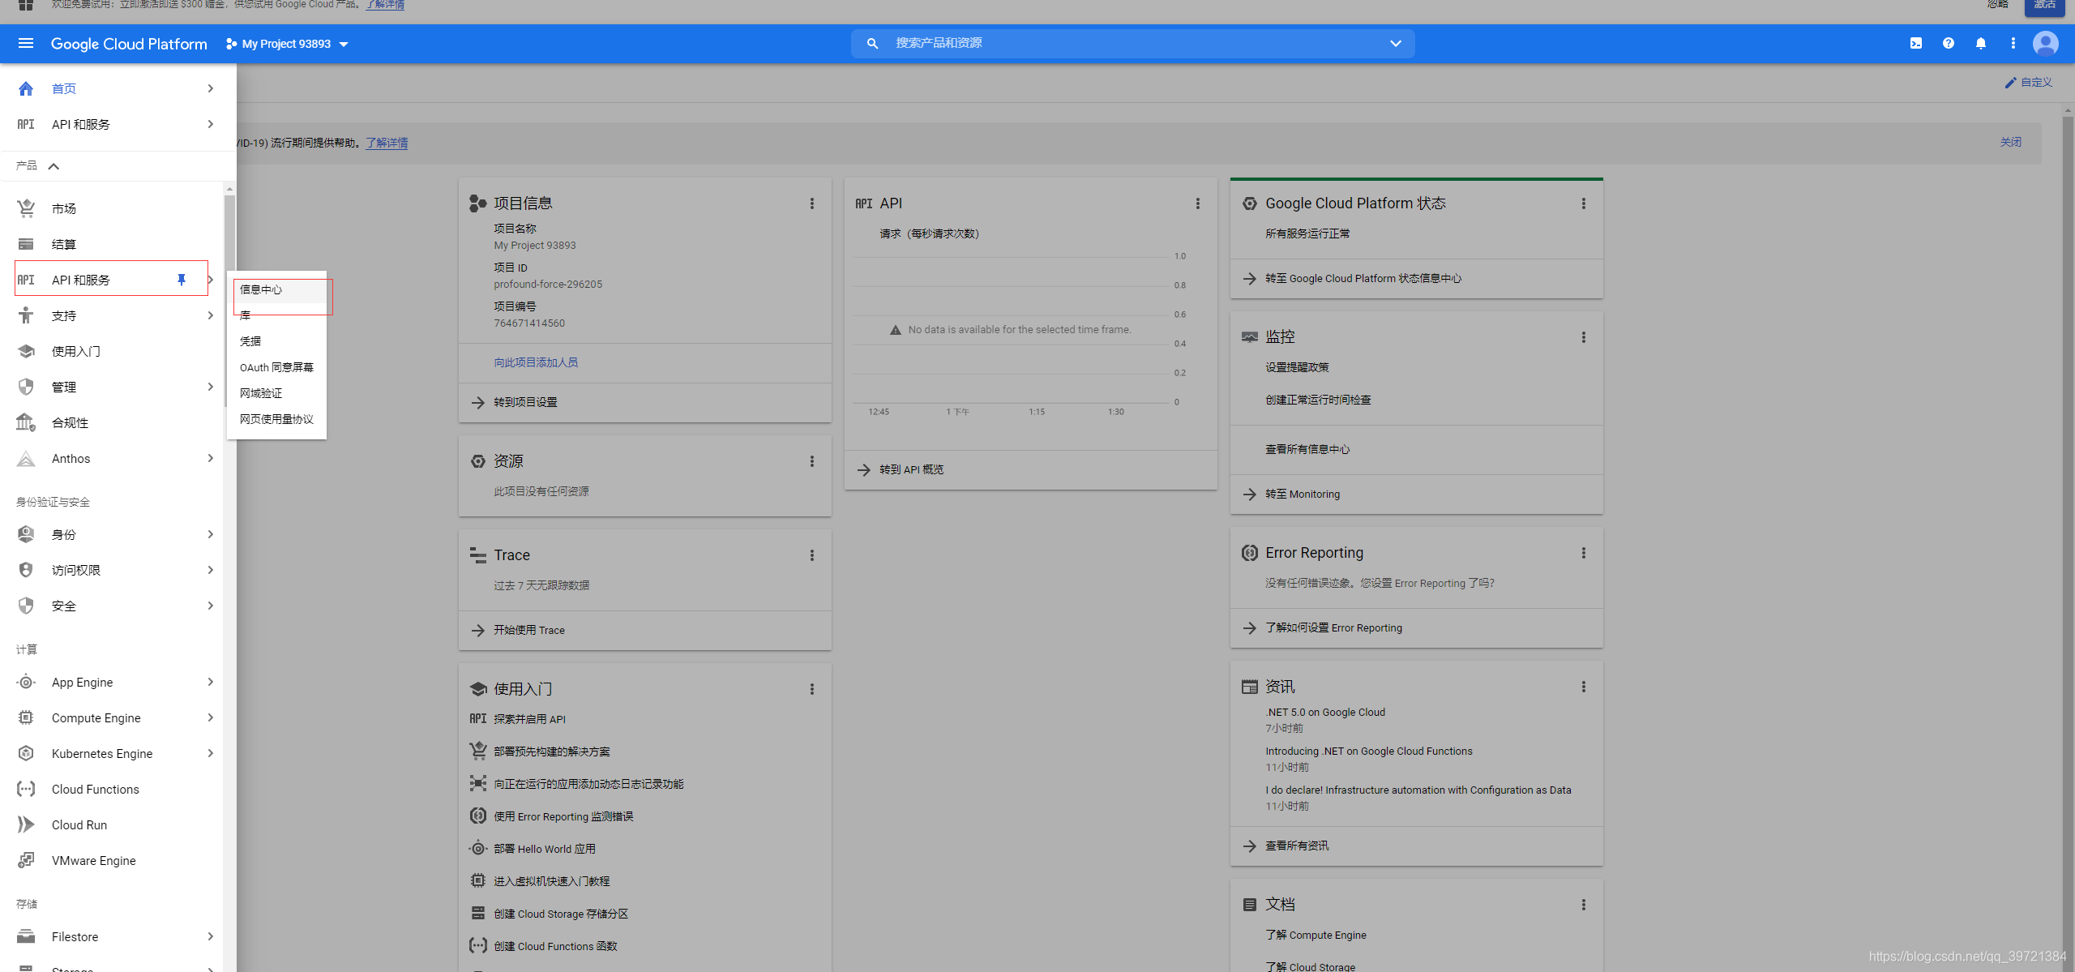Open My Project 93893 selector dropdown
Screen dimensions: 2075x972
click(x=288, y=44)
